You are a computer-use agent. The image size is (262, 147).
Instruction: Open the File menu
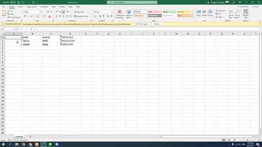click(4, 7)
